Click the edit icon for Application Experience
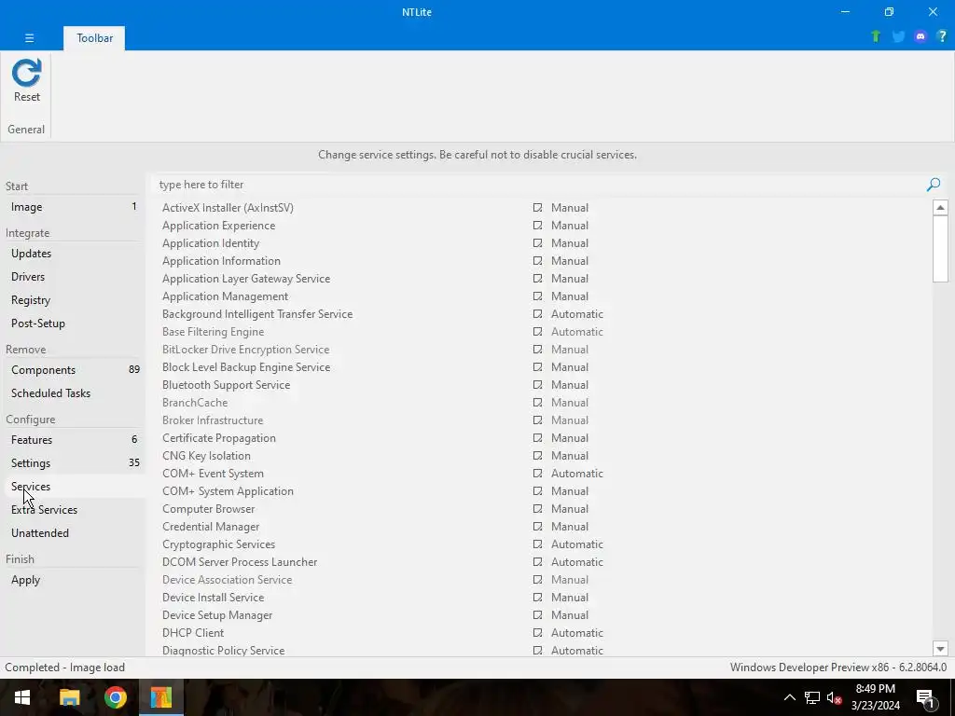Screen dimensions: 955x716 (x=537, y=226)
